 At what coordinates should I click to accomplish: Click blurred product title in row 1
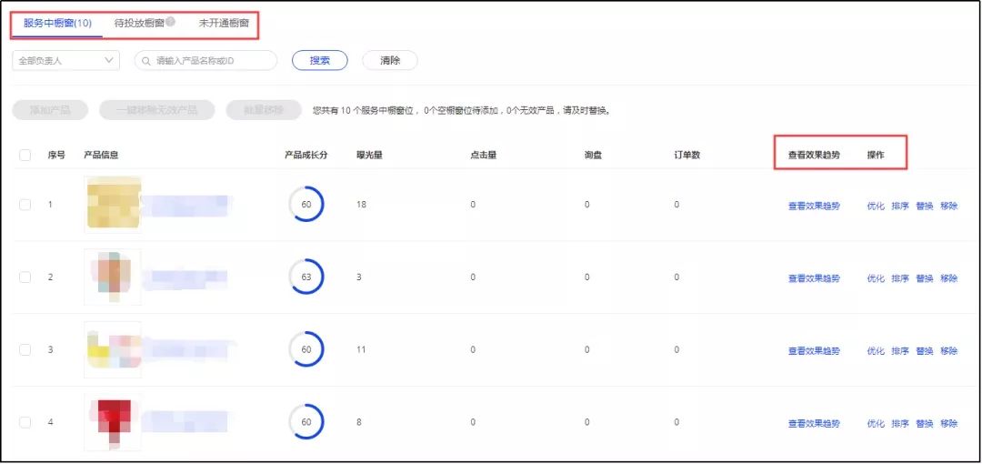click(x=186, y=205)
